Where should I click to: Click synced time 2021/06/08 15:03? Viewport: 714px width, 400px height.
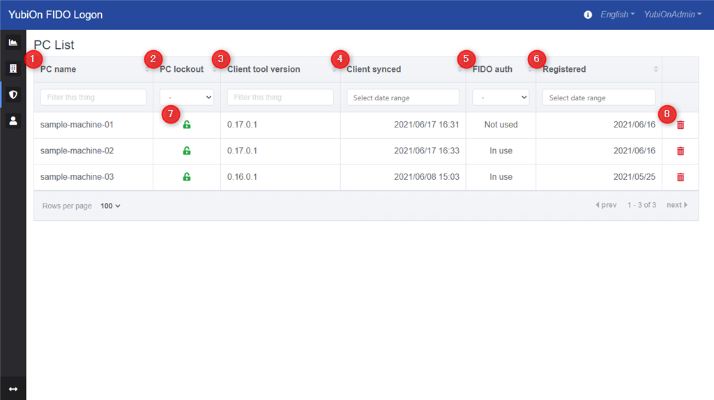pos(427,177)
